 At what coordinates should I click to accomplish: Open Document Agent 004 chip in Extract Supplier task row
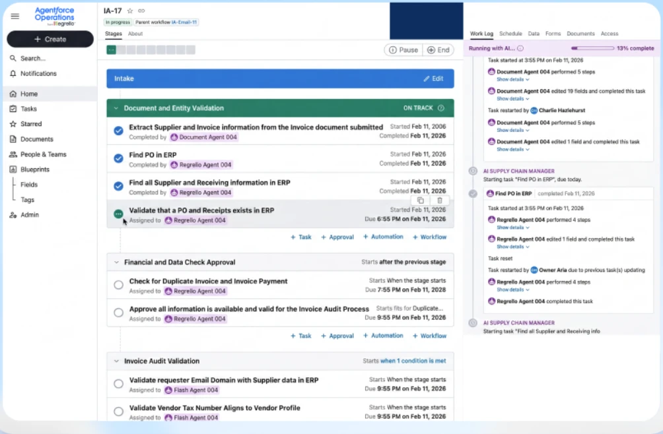point(204,137)
